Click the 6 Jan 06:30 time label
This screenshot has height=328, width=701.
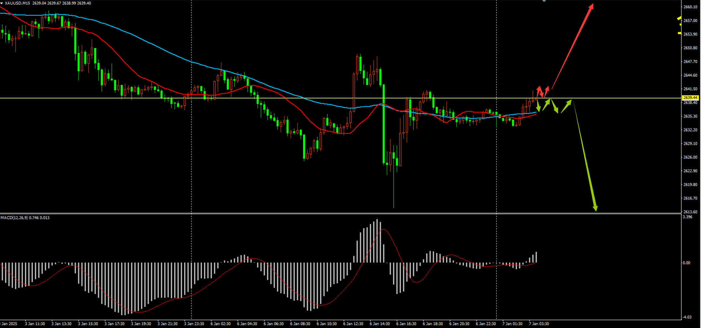[x=274, y=324]
